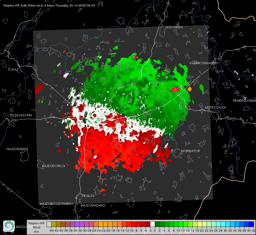Click the Wind label in the legend
The image size is (256, 235).
click(36, 227)
